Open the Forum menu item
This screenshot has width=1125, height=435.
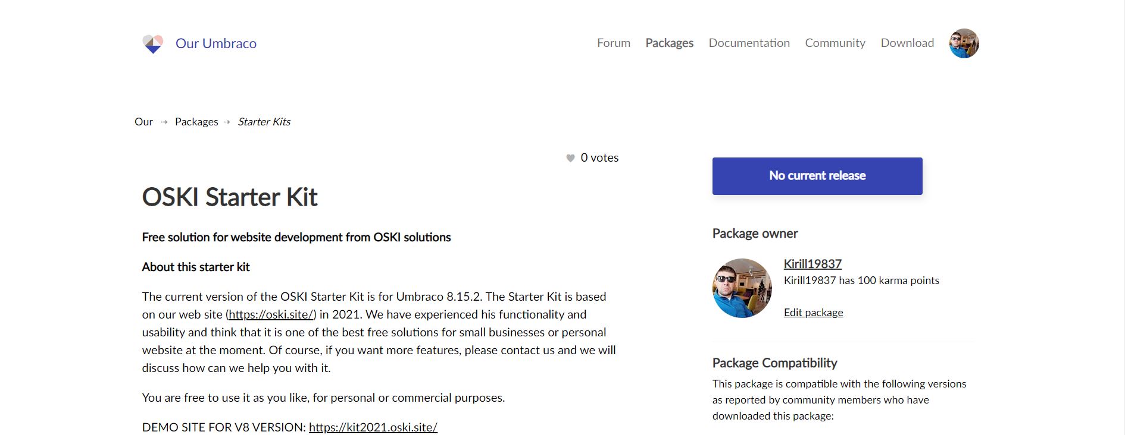tap(614, 43)
